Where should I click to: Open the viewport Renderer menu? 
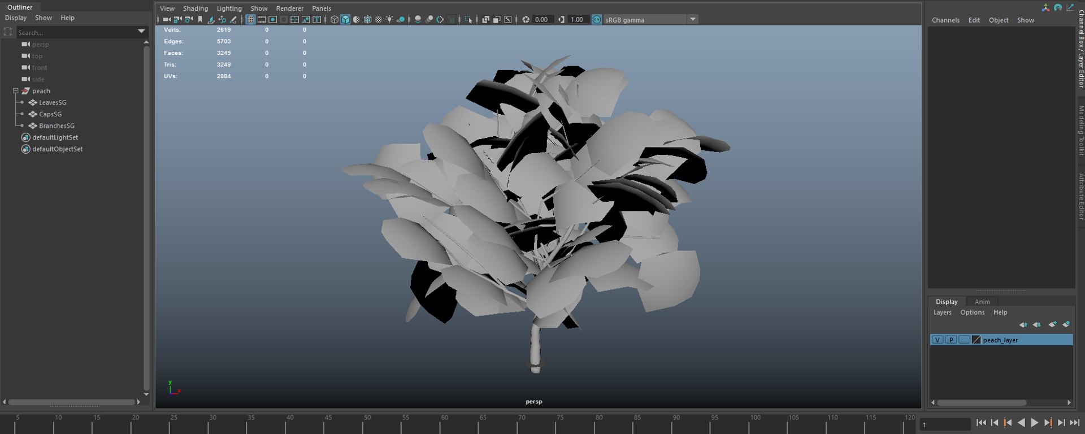coord(290,8)
